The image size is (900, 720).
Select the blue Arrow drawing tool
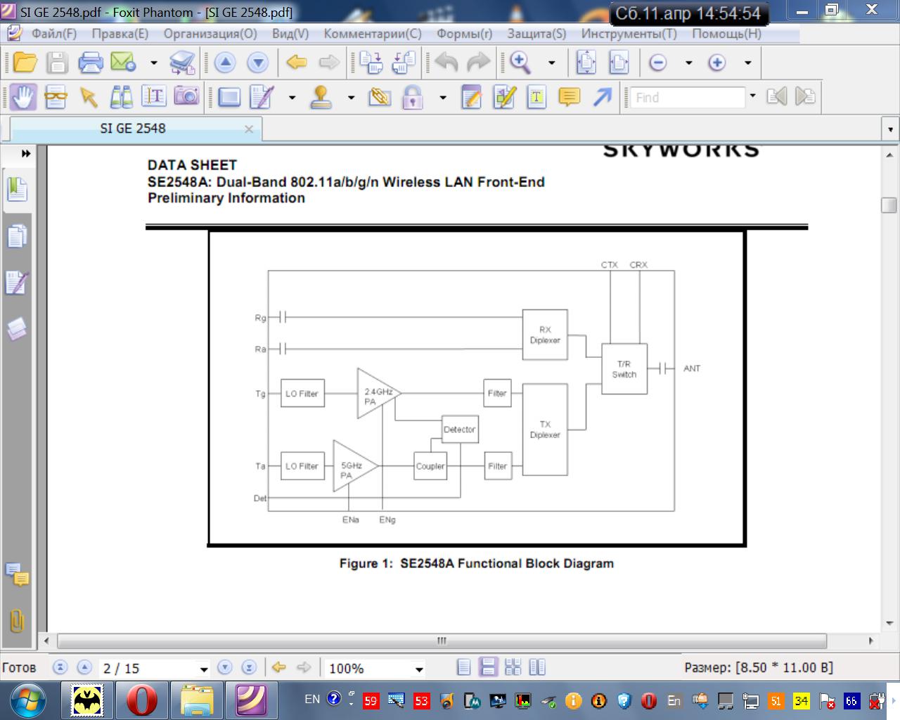602,97
